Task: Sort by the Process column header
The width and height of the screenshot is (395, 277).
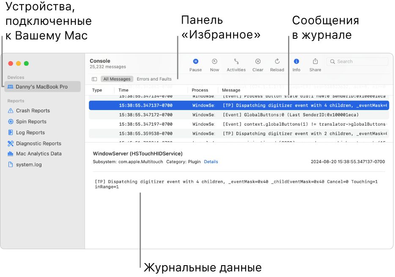Action: (200, 90)
